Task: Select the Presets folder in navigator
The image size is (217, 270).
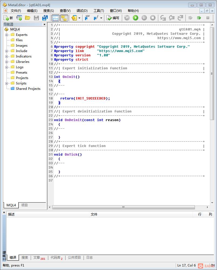Action: (x=22, y=73)
